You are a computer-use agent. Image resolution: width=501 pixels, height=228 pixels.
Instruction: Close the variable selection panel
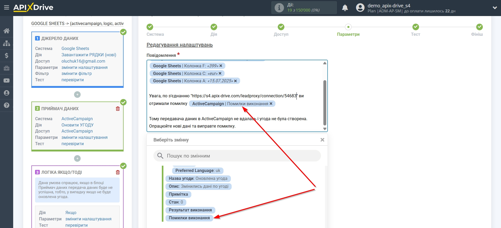click(x=322, y=140)
